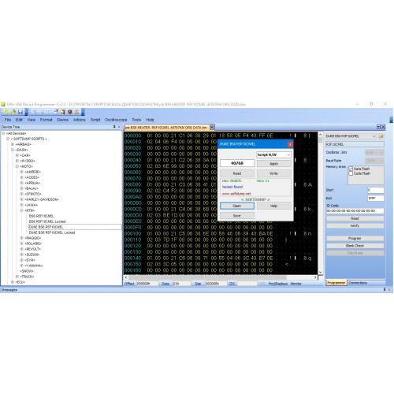The image size is (394, 394).
Task: Collapse the KTM tree node
Action: click(21, 210)
